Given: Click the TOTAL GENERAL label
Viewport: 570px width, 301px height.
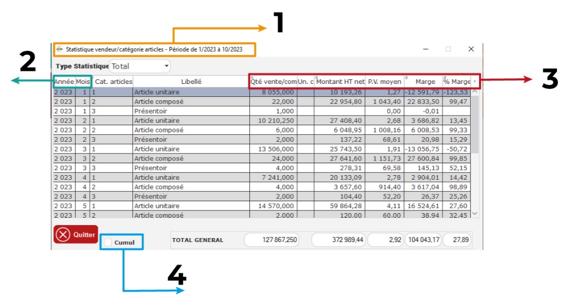Looking at the screenshot, I should (x=198, y=240).
